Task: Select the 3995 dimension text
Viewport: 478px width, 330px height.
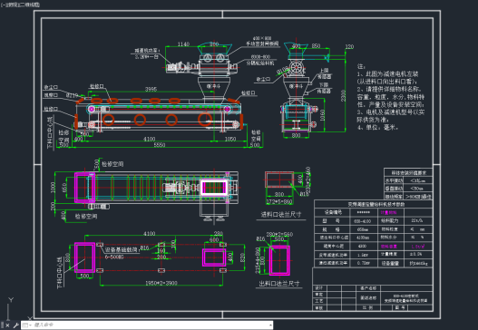Action: coord(151,89)
